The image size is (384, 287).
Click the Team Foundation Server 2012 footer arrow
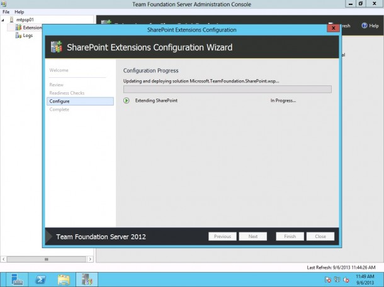point(48,236)
